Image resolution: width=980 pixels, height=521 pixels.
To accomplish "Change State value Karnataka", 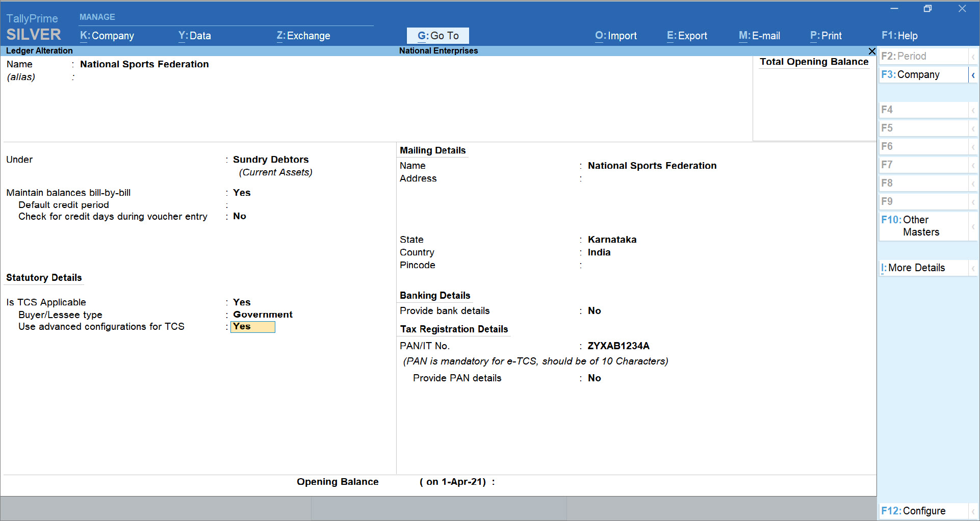I will [x=612, y=240].
